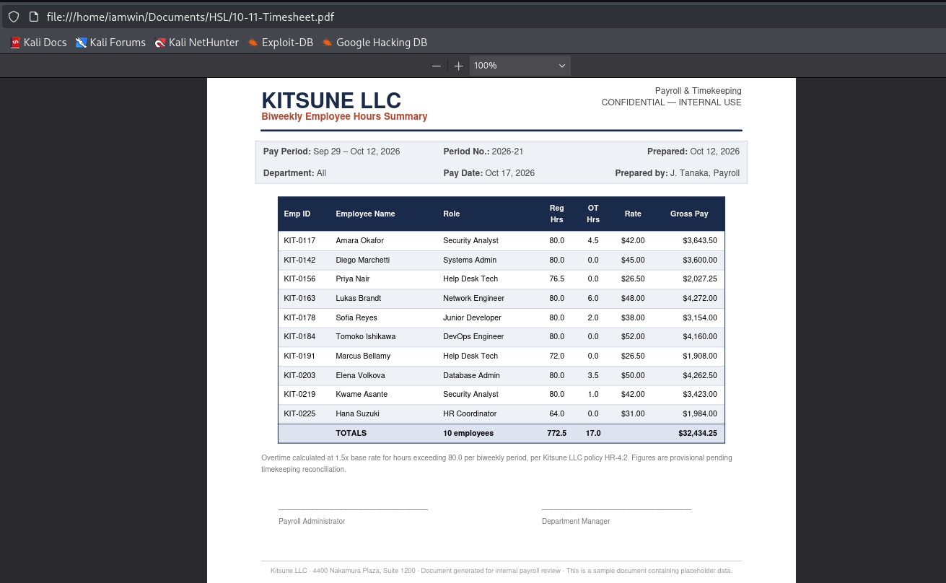Viewport: 946px width, 583px height.
Task: Click the KITSUNE LLC heading
Action: click(x=331, y=100)
